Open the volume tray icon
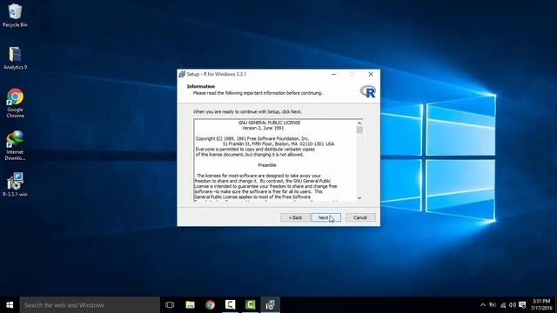The height and width of the screenshot is (313, 557). (513, 305)
